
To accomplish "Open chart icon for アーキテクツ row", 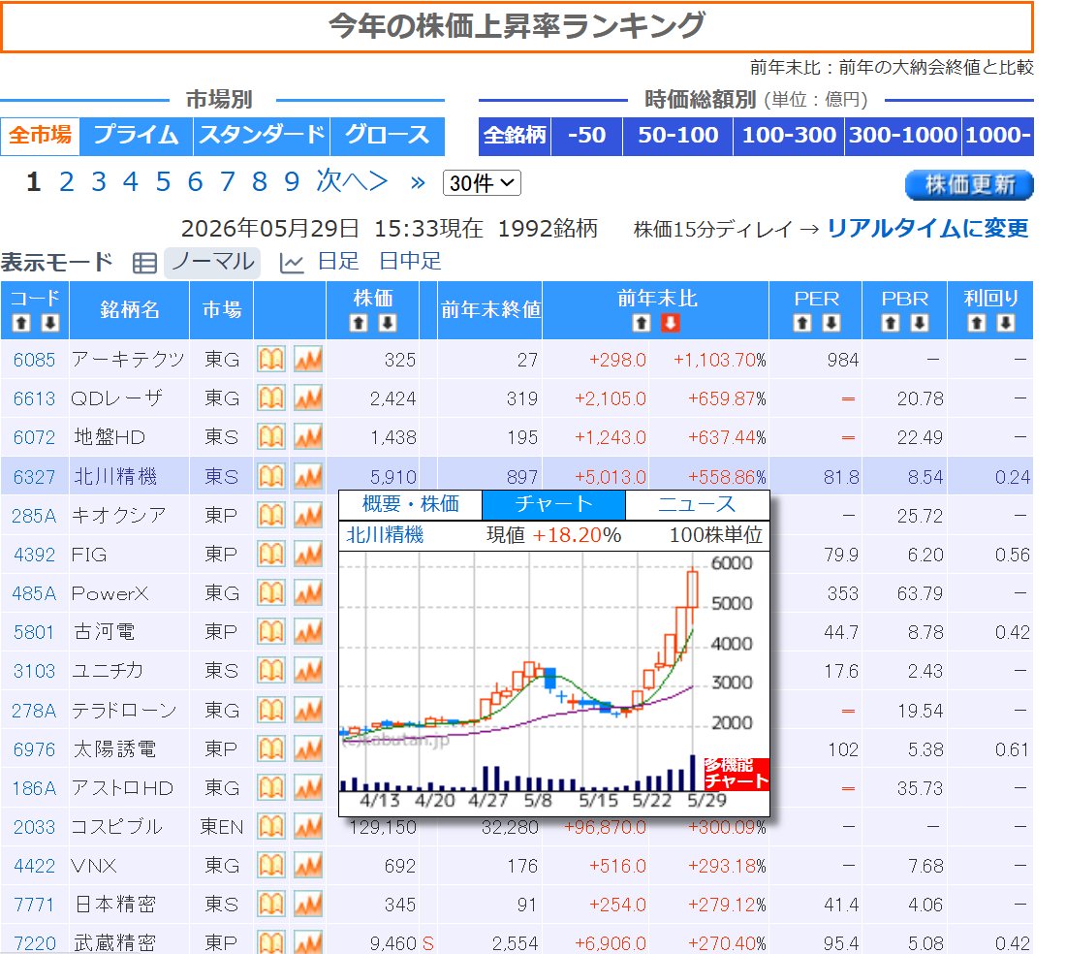I will 308,359.
